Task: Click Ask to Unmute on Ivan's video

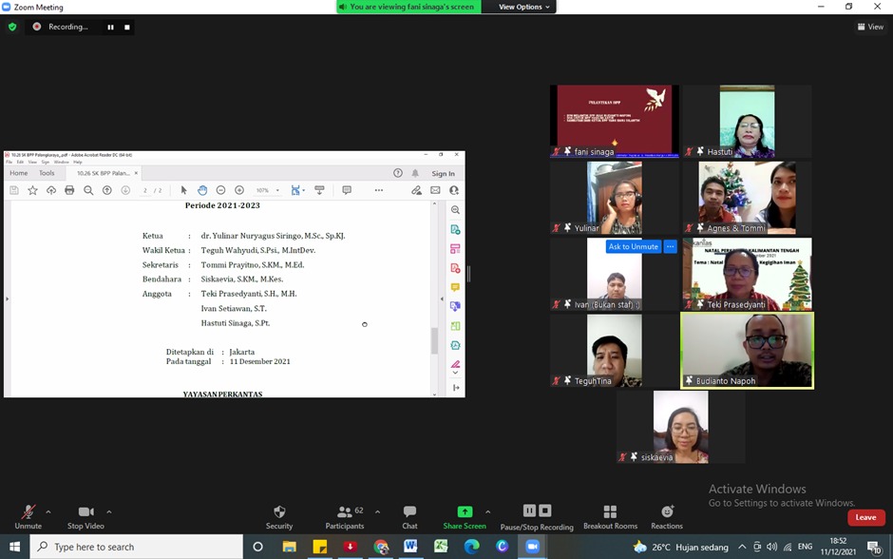Action: (634, 246)
